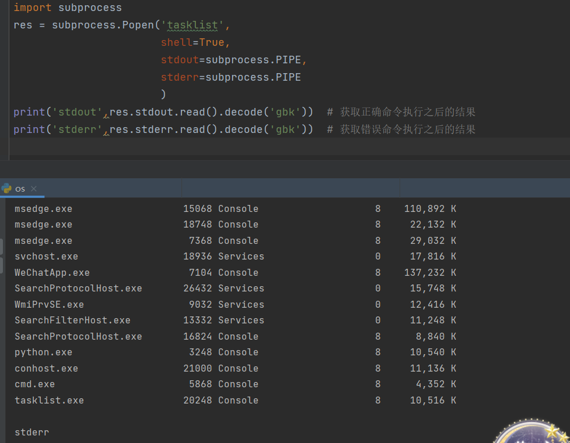The height and width of the screenshot is (443, 570).
Task: Click the 'tasklist' string in Popen call
Action: point(193,25)
